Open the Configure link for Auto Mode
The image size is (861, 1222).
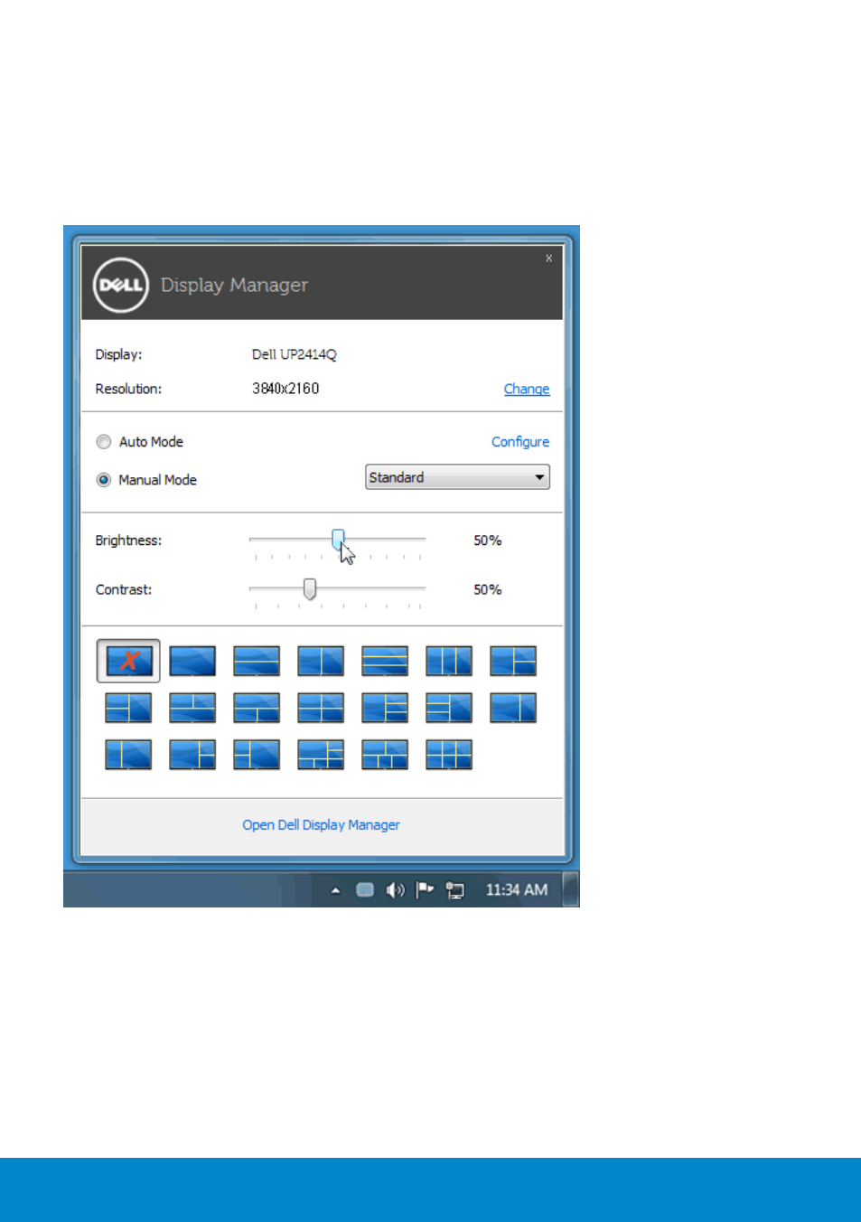tap(520, 442)
